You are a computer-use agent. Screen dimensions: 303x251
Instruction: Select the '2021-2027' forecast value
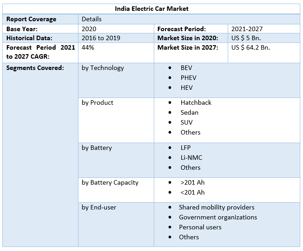(x=247, y=29)
